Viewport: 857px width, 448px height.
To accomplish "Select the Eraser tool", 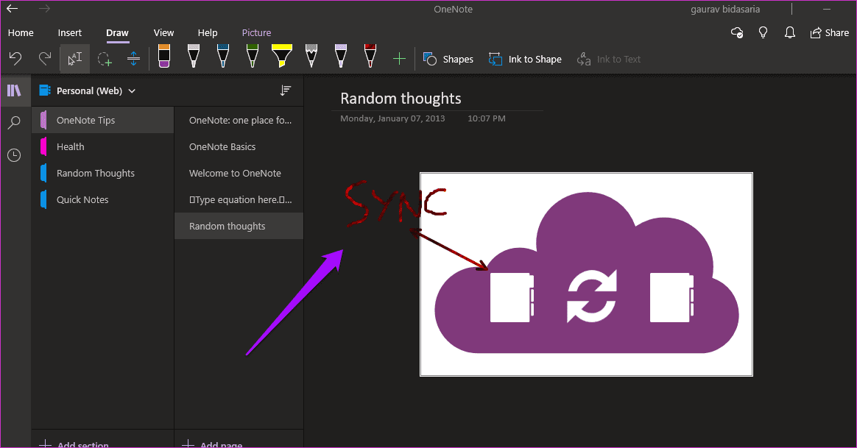I will (x=164, y=56).
